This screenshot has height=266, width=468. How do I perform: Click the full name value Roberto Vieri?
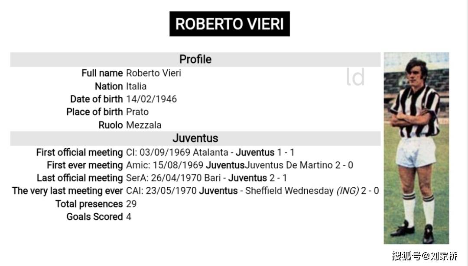pos(153,73)
